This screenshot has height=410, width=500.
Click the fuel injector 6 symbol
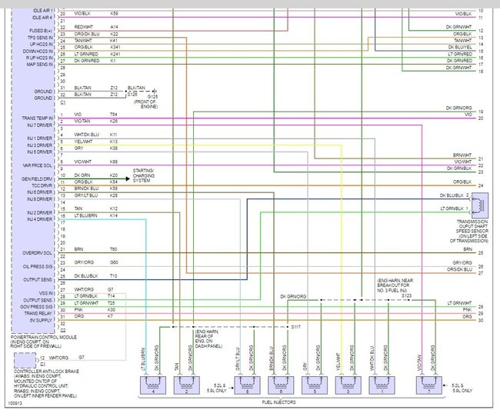coord(281,385)
